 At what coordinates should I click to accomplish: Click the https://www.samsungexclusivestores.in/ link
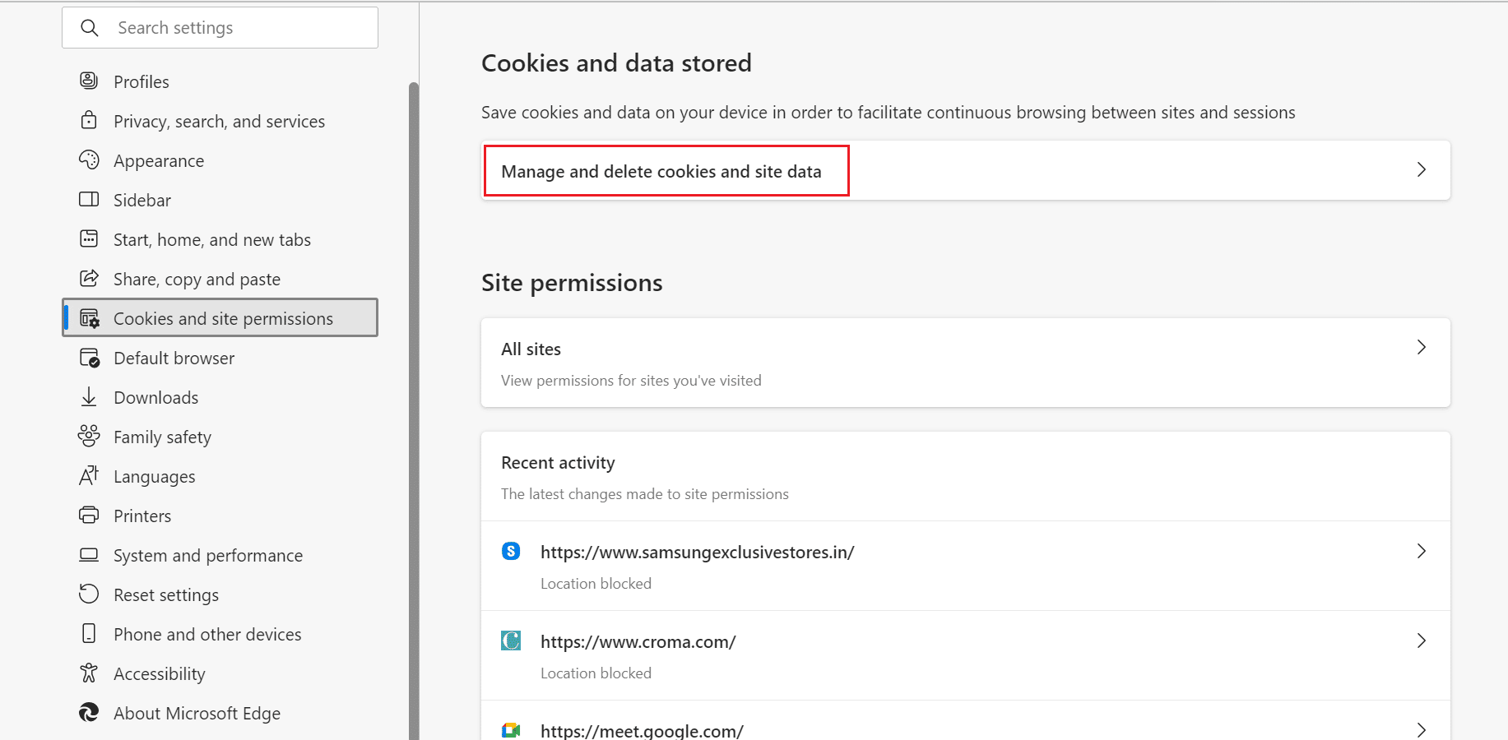pos(697,552)
